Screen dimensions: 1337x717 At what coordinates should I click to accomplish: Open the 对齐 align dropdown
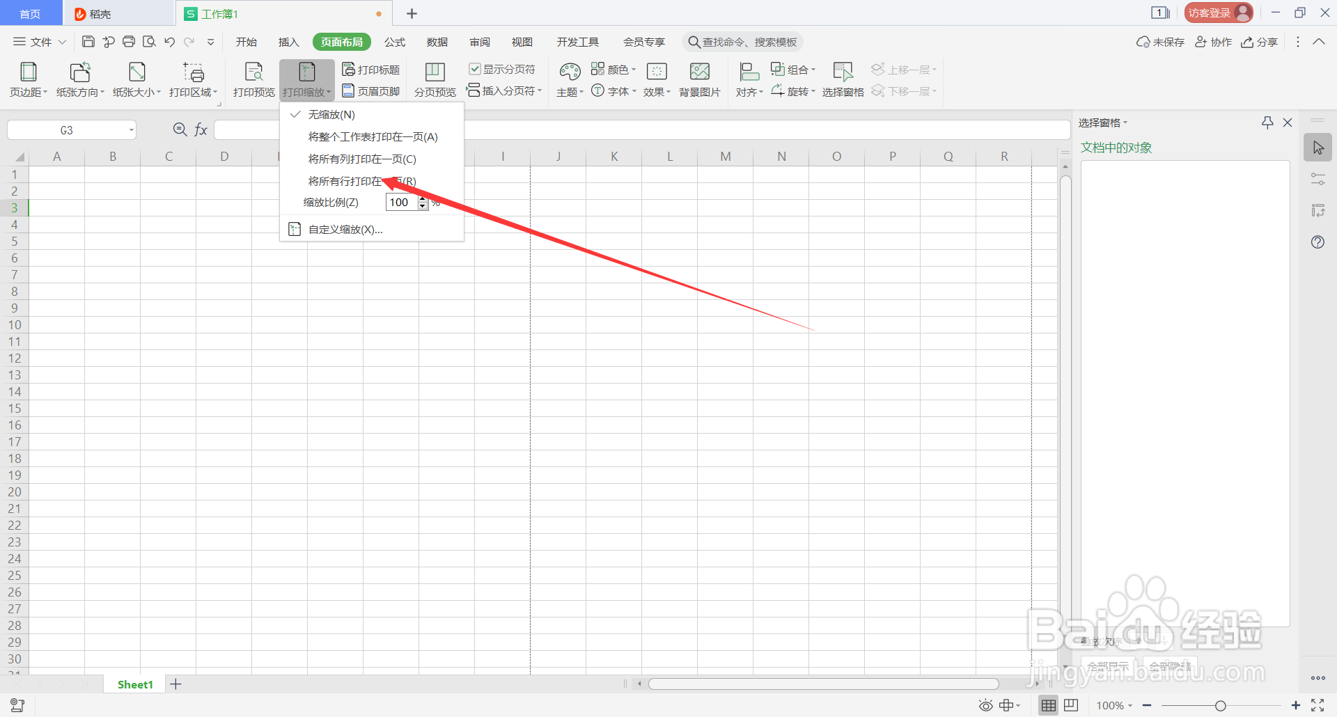click(x=749, y=79)
